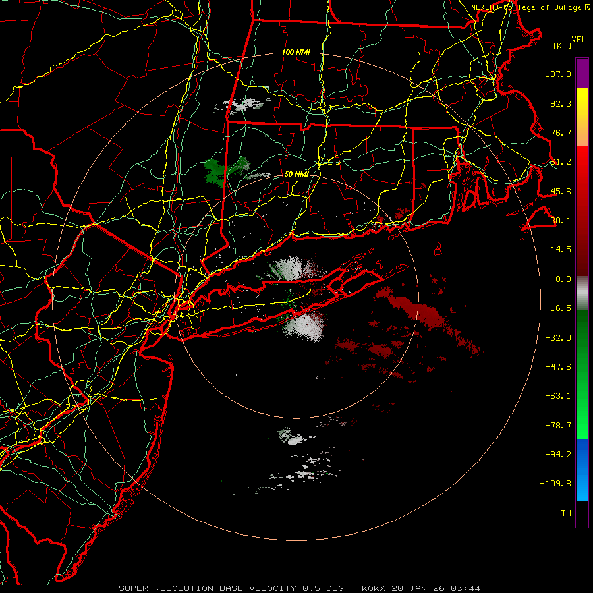Choose the -78.7 scale label
Screen dimensions: 593x593
[x=558, y=426]
